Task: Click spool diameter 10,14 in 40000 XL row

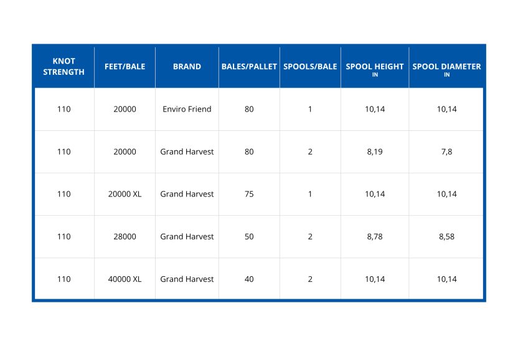Action: 446,279
